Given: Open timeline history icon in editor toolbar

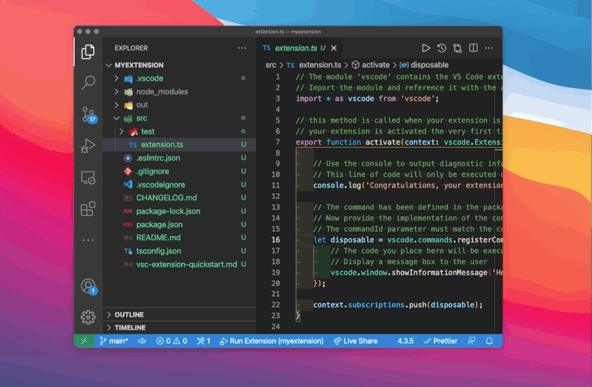Looking at the screenshot, I should tap(442, 48).
